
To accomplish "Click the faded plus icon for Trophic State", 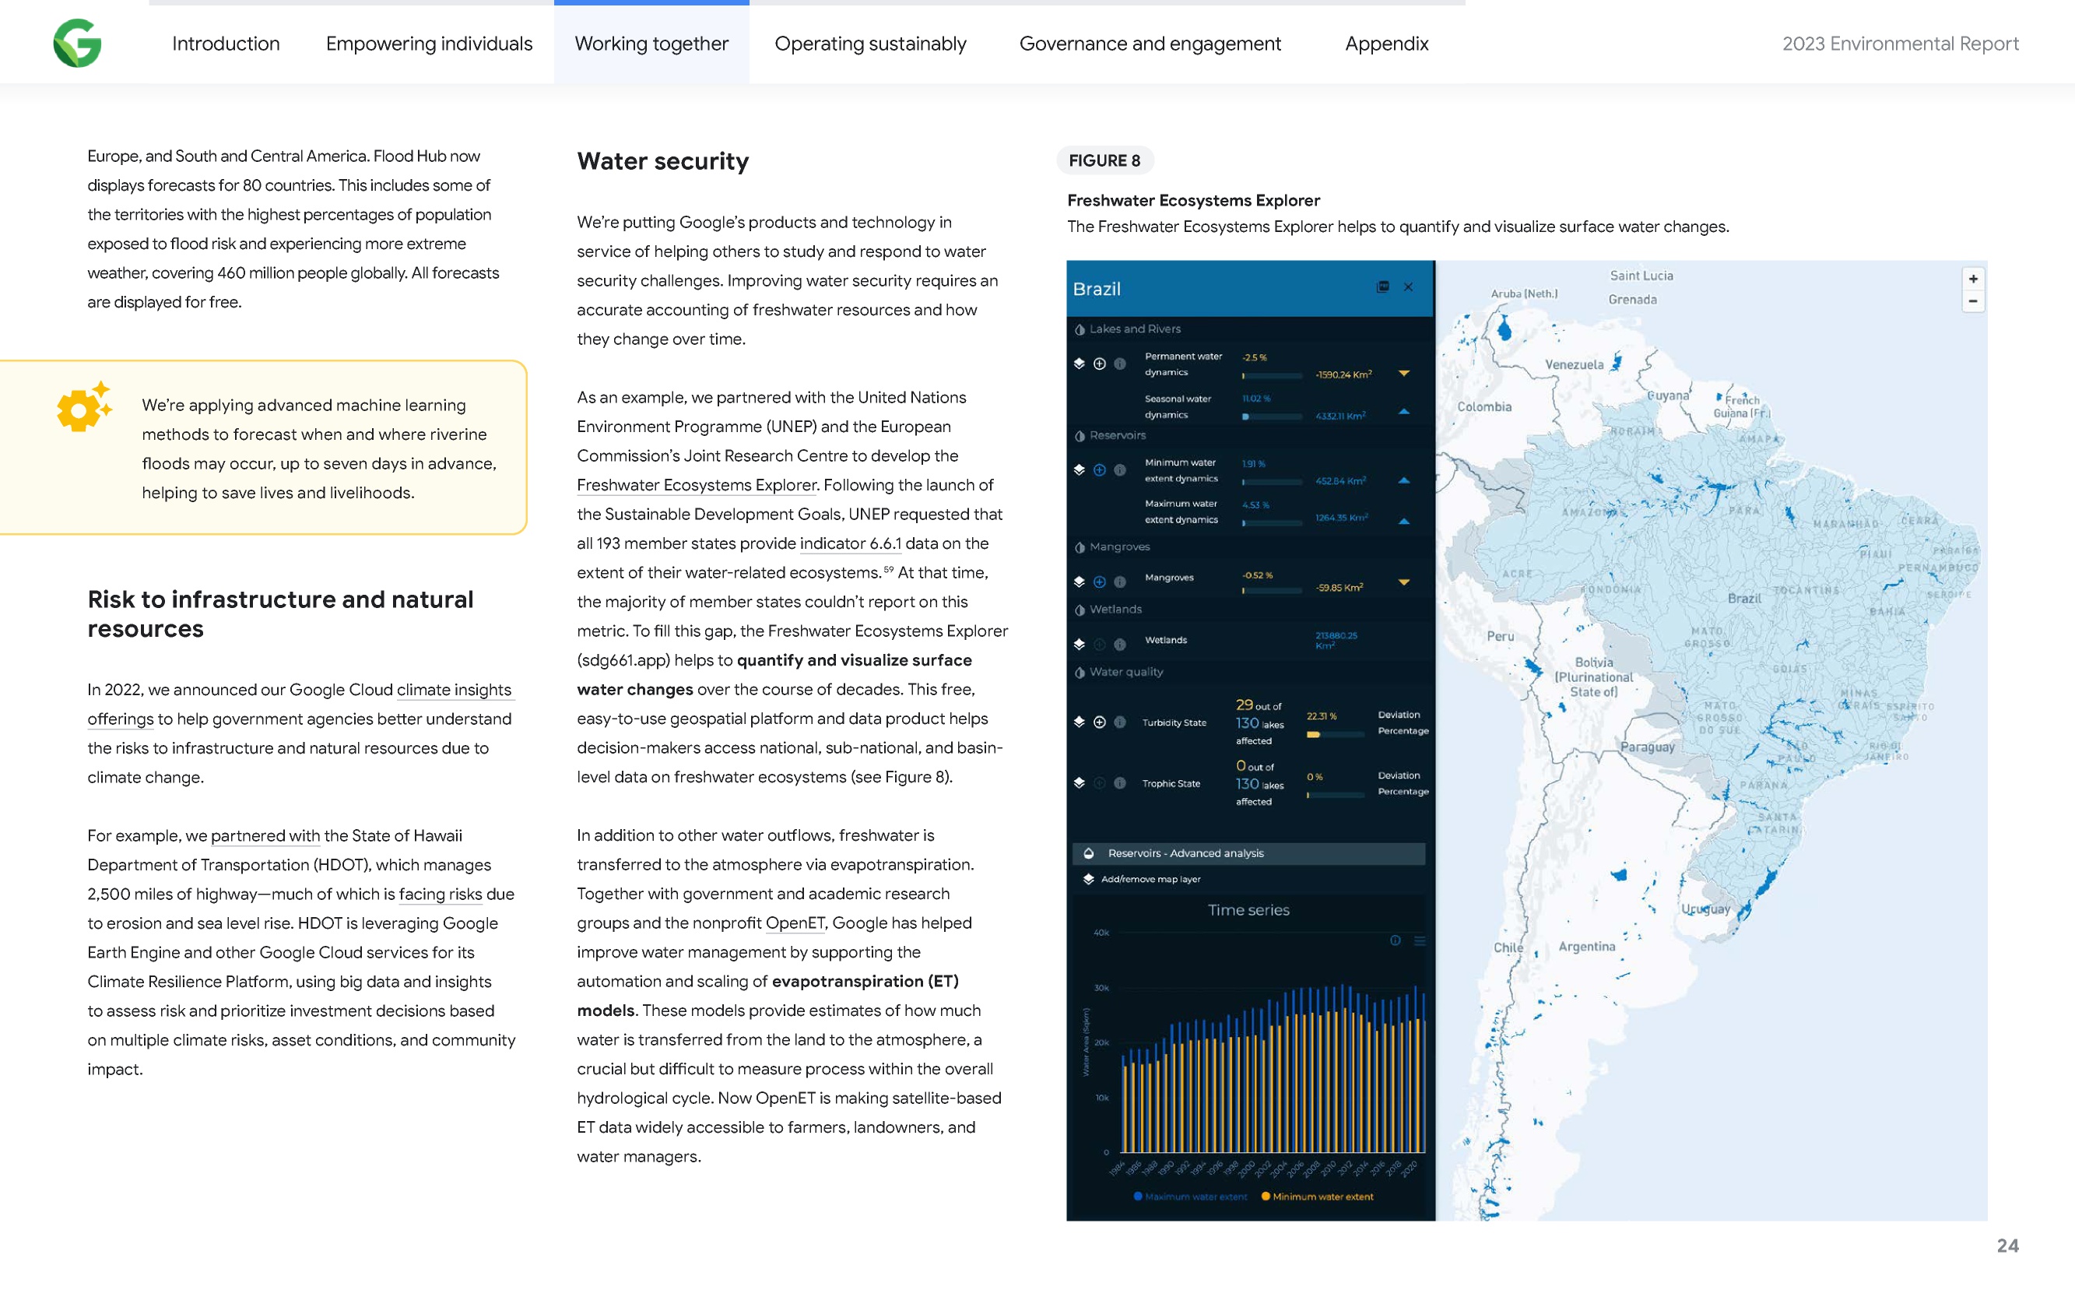I will point(1099,783).
